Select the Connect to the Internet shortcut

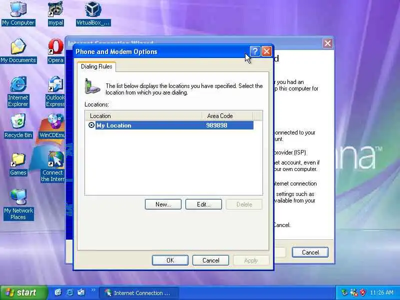coord(53,166)
